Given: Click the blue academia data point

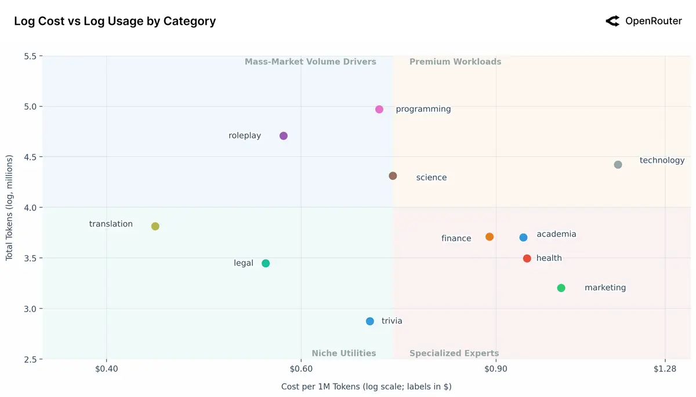Looking at the screenshot, I should [523, 238].
